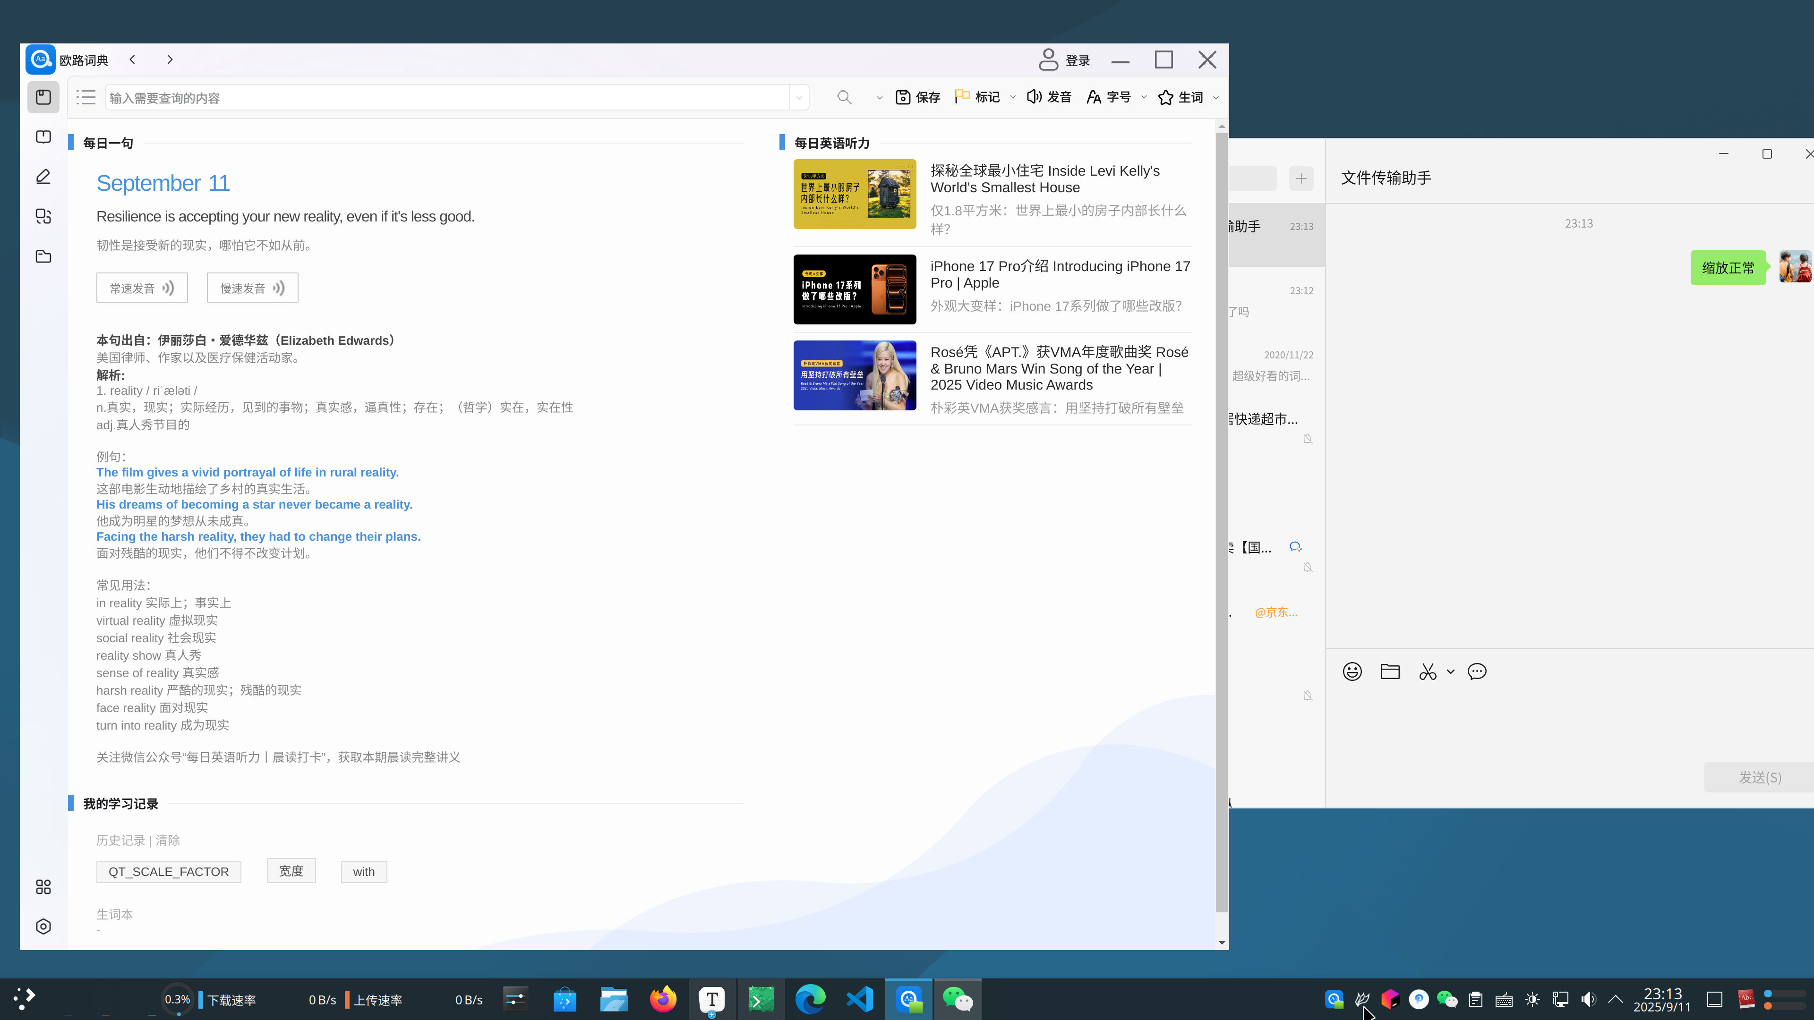Open the folder icon in Eudic sidebar
This screenshot has width=1814, height=1020.
tap(43, 256)
